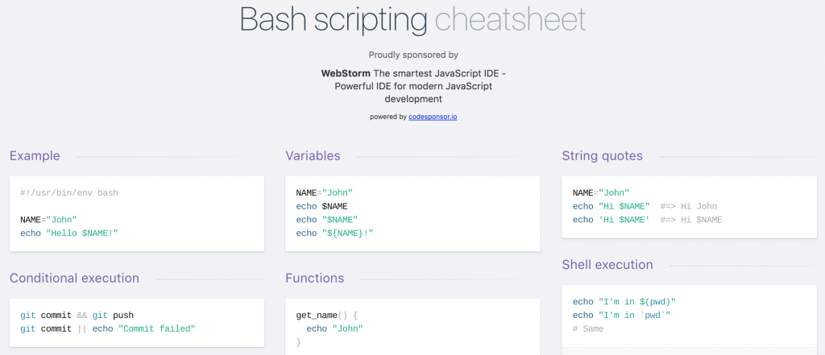
Task: Select the Conditional execution heading
Action: pos(74,278)
